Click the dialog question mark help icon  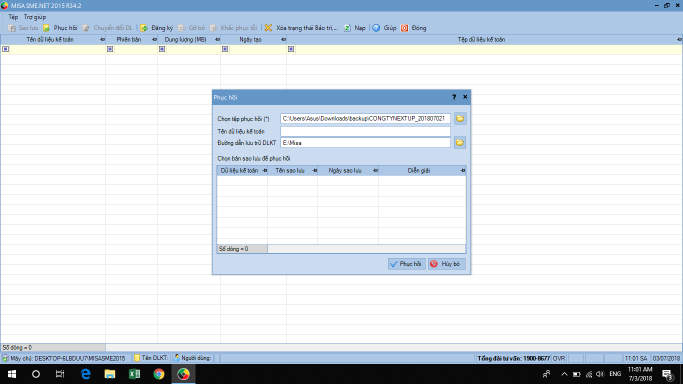(x=454, y=97)
